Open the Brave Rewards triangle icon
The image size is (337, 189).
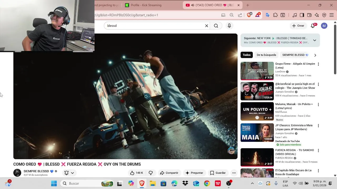point(257,15)
